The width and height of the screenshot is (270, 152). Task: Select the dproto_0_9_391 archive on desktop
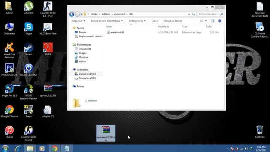[48, 91]
